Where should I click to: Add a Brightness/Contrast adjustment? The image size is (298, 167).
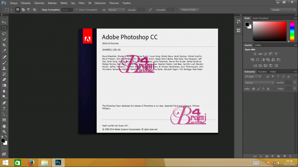click(x=255, y=54)
